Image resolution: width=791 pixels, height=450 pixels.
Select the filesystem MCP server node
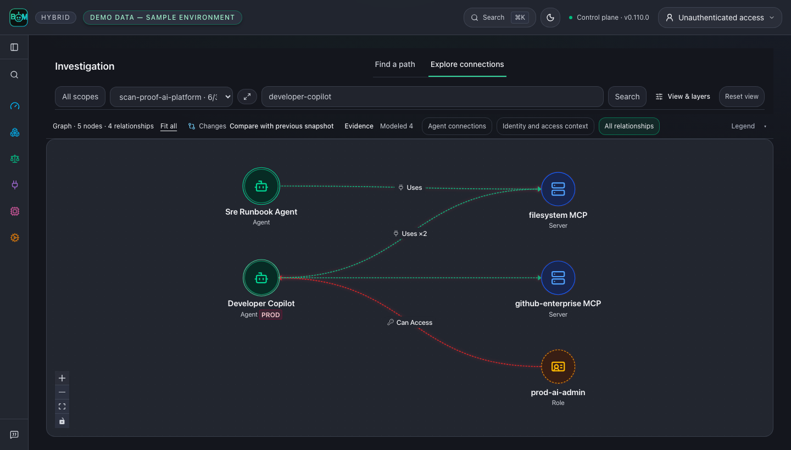point(558,189)
